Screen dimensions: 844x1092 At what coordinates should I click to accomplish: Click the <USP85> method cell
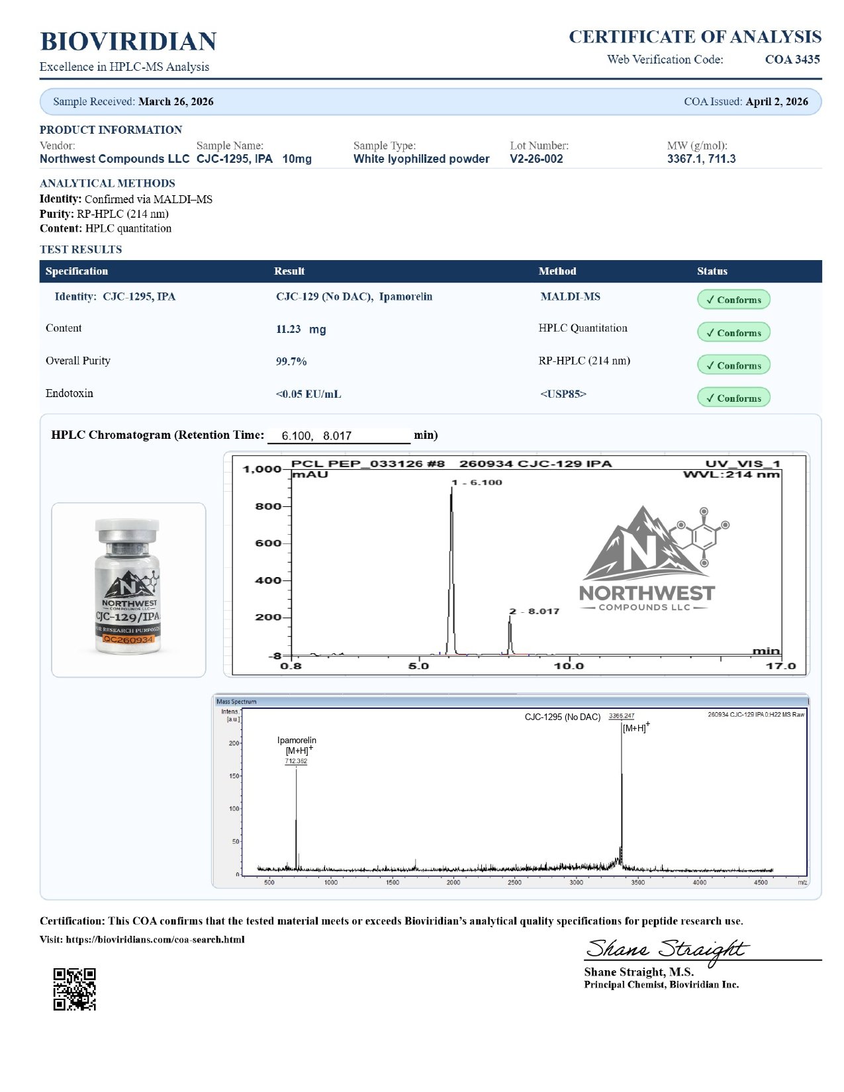coord(563,394)
